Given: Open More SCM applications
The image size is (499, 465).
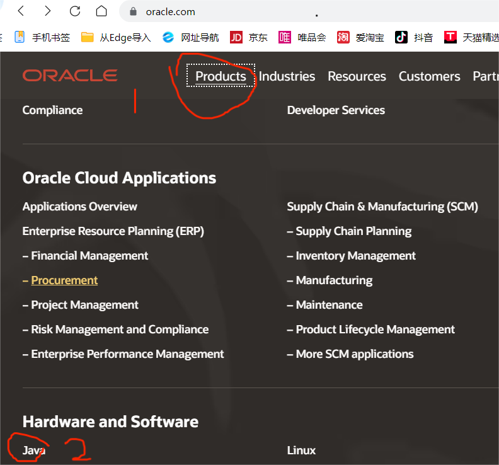Looking at the screenshot, I should [x=355, y=354].
